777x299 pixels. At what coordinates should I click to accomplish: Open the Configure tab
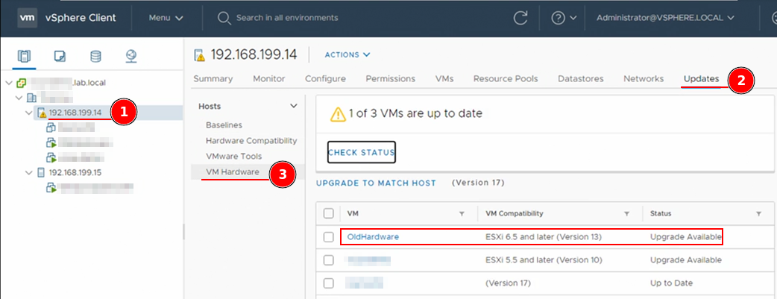(x=326, y=79)
